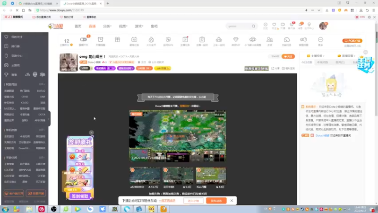The width and height of the screenshot is (378, 213).
Task: Click the 开播 camera icon in header
Action: (283, 25)
